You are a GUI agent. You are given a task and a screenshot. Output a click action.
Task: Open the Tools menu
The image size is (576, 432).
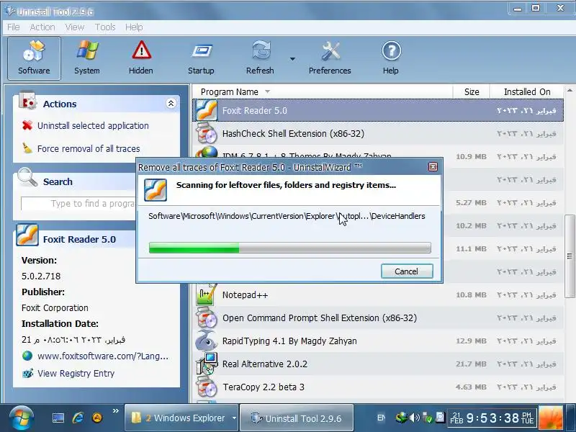click(x=105, y=27)
